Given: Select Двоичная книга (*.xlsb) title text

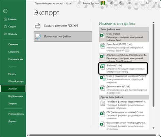Looking at the screenshot, I should click(118, 86).
